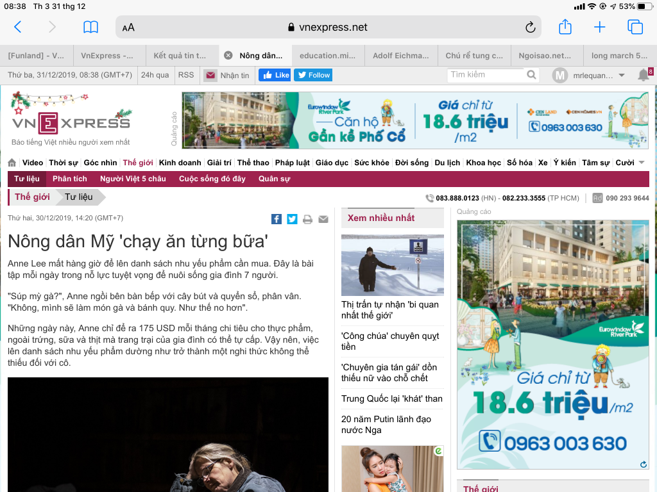Open '20 năm Putin lãnh đạo nước Nga'
657x492 pixels.
point(386,425)
